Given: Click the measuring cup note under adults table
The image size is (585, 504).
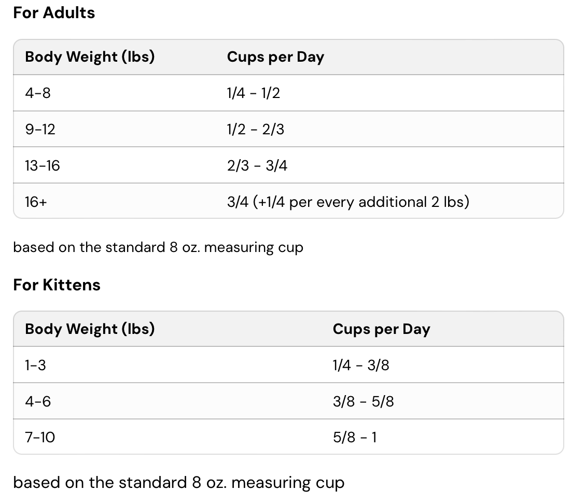Looking at the screenshot, I should (x=158, y=247).
